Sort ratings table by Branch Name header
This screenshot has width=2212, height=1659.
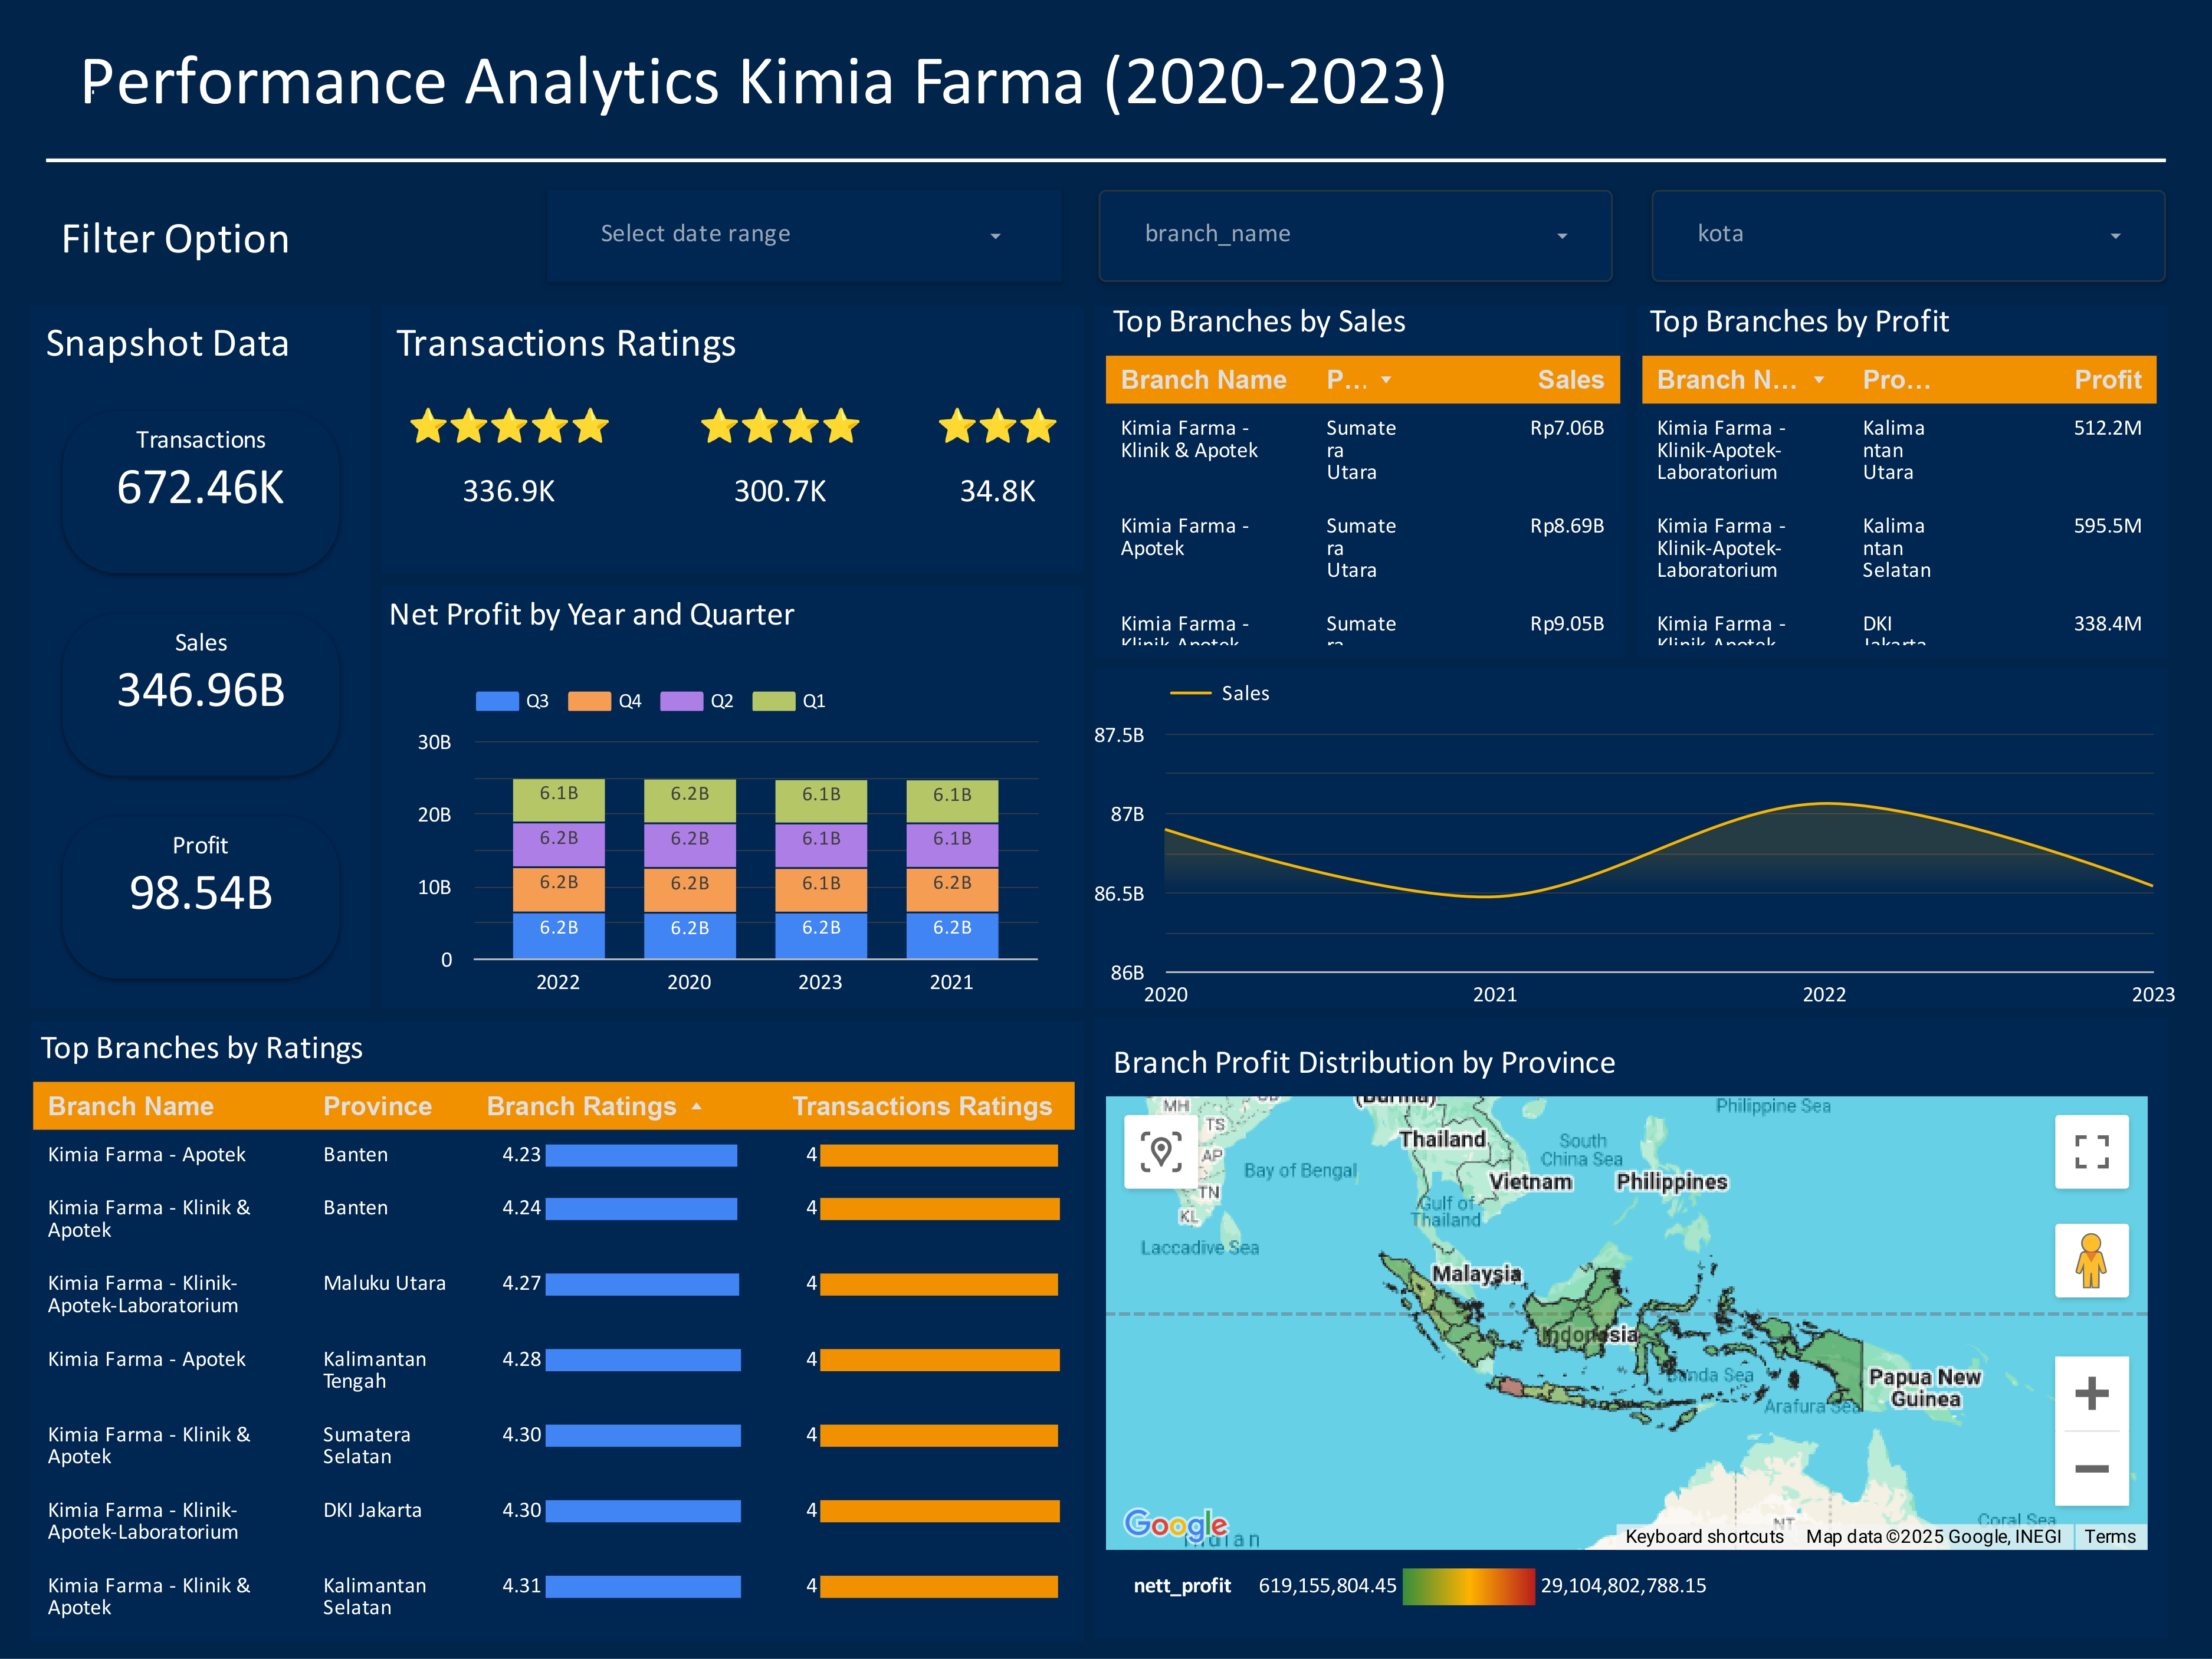click(x=131, y=1106)
